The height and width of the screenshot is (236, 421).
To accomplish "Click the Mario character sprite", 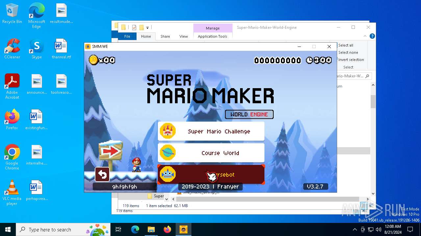I will tap(136, 165).
